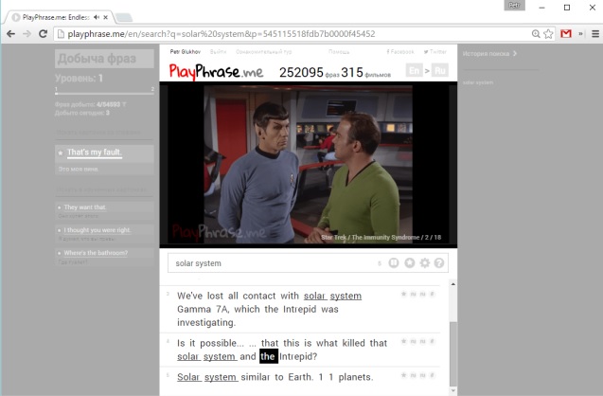Star the phrase 'Is it possible...'
603x396 pixels.
click(x=403, y=341)
